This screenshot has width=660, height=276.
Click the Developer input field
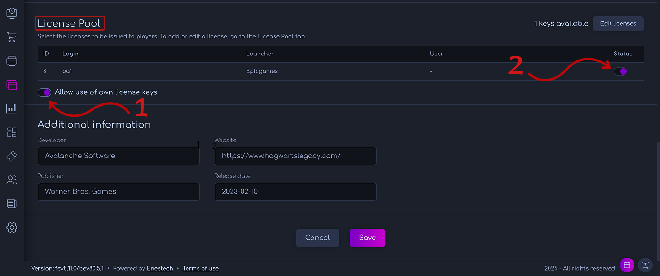[x=118, y=156]
